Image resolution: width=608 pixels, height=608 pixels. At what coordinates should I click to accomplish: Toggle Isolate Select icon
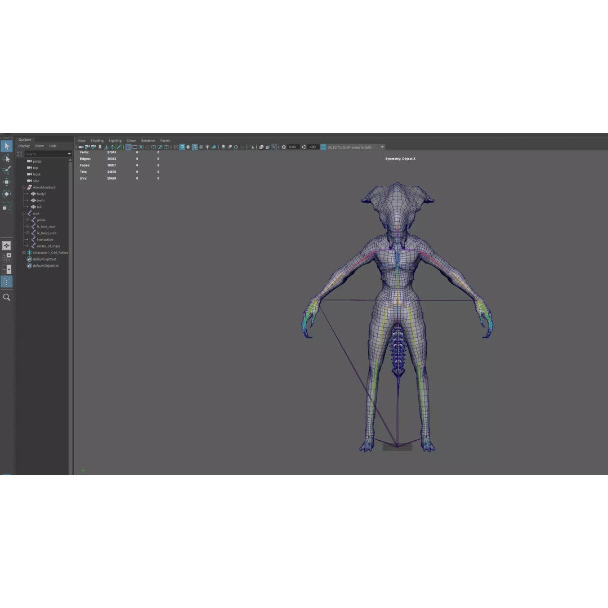[252, 147]
